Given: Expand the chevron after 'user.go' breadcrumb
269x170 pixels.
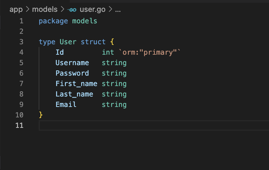Looking at the screenshot, I should (x=110, y=9).
